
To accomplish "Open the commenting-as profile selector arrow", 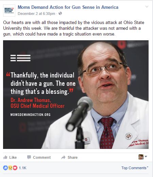I will [x=146, y=156].
